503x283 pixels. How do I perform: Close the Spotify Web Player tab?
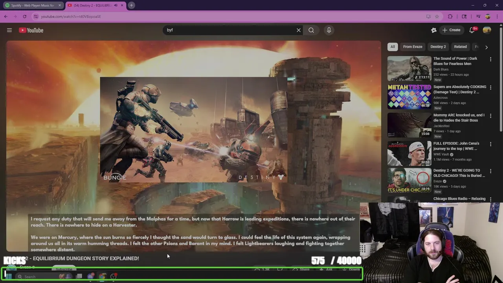pos(60,6)
